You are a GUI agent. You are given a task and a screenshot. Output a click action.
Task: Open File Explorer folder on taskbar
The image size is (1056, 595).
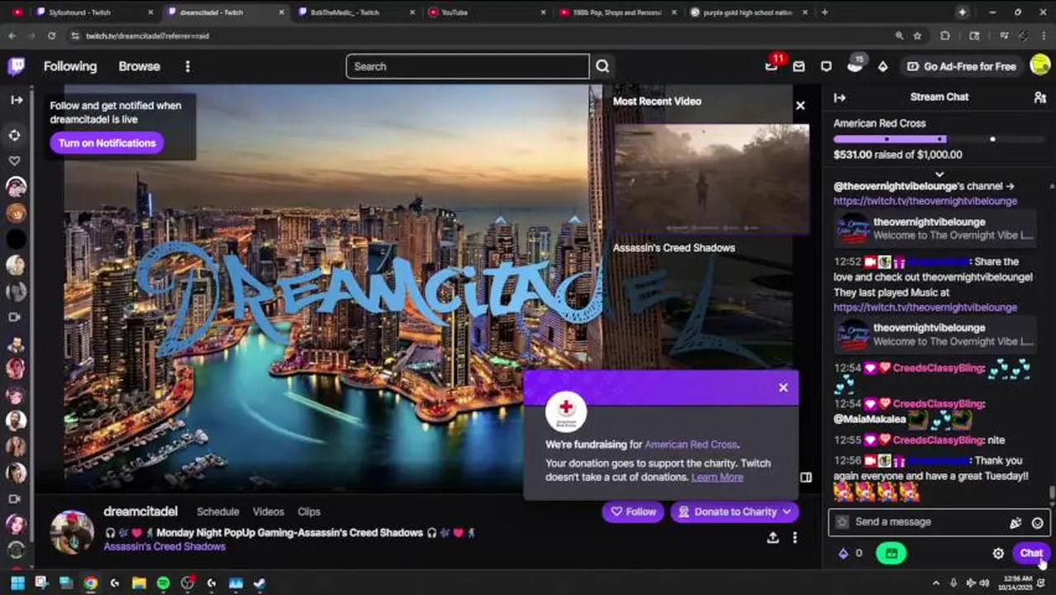[x=139, y=583]
